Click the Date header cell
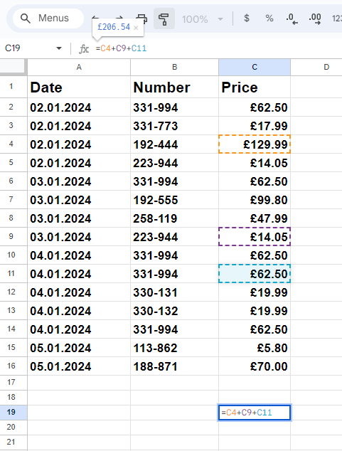 (x=79, y=87)
